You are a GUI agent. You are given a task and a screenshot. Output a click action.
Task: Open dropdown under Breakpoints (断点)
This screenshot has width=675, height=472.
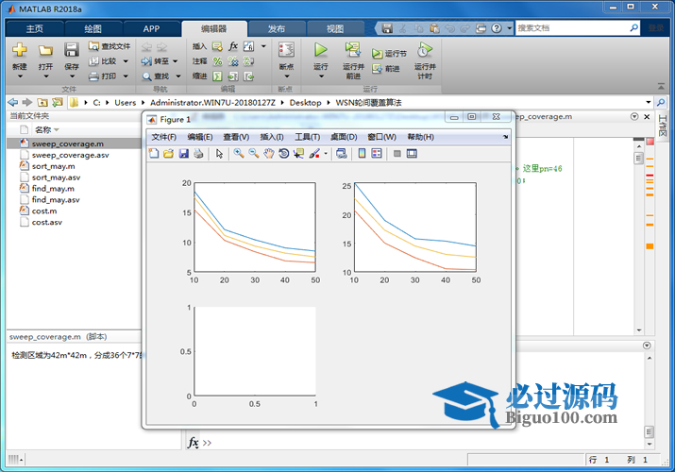(x=287, y=76)
